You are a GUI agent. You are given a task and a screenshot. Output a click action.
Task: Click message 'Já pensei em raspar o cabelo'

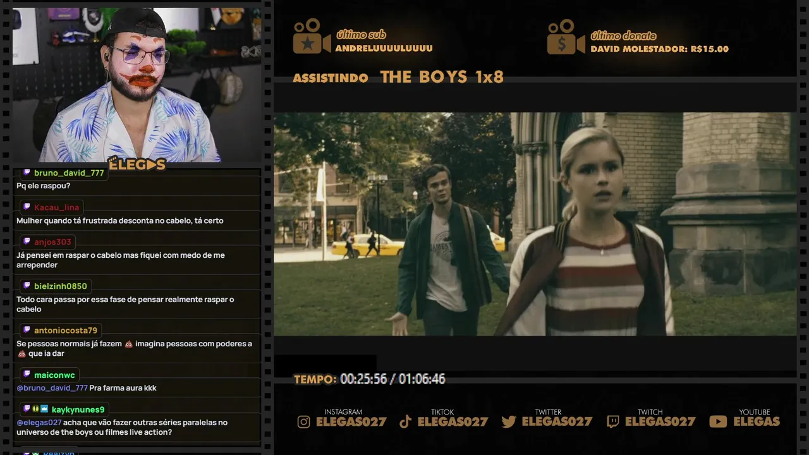pos(121,260)
